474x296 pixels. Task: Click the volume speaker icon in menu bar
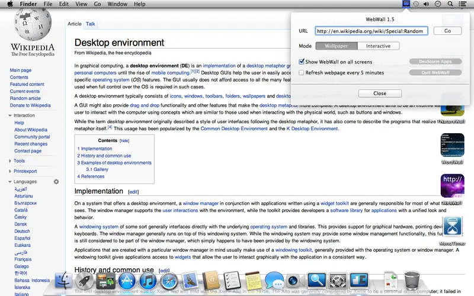(x=426, y=4)
